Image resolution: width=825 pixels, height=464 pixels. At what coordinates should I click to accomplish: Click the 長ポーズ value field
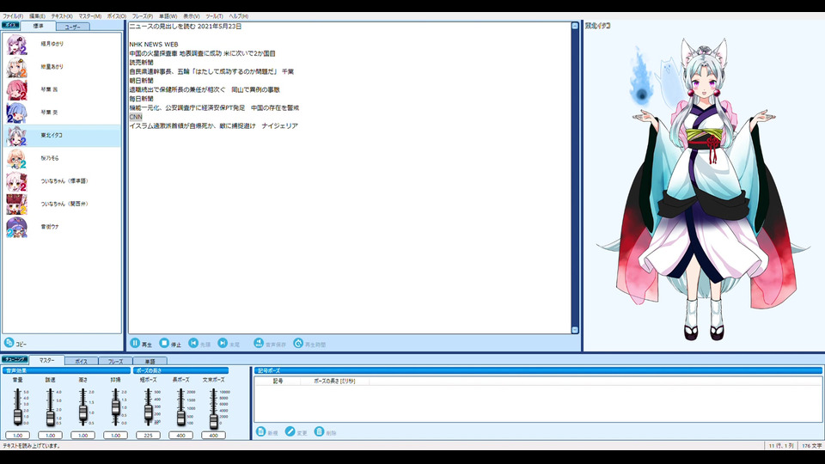coord(181,435)
